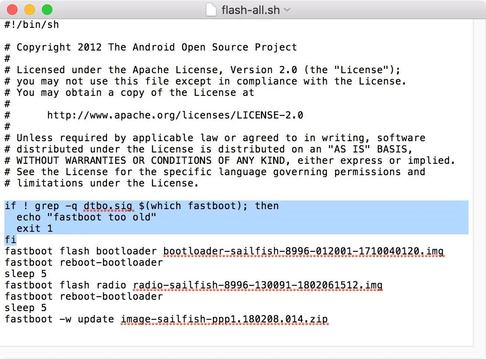Click the misspelled word 'dtbo.sig'

coord(108,206)
